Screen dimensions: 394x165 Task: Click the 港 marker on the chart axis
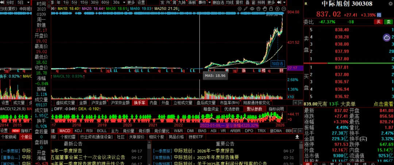pyautogui.click(x=227, y=71)
